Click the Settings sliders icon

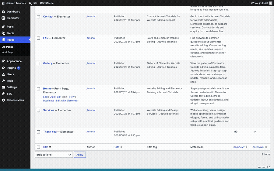click(x=3, y=87)
